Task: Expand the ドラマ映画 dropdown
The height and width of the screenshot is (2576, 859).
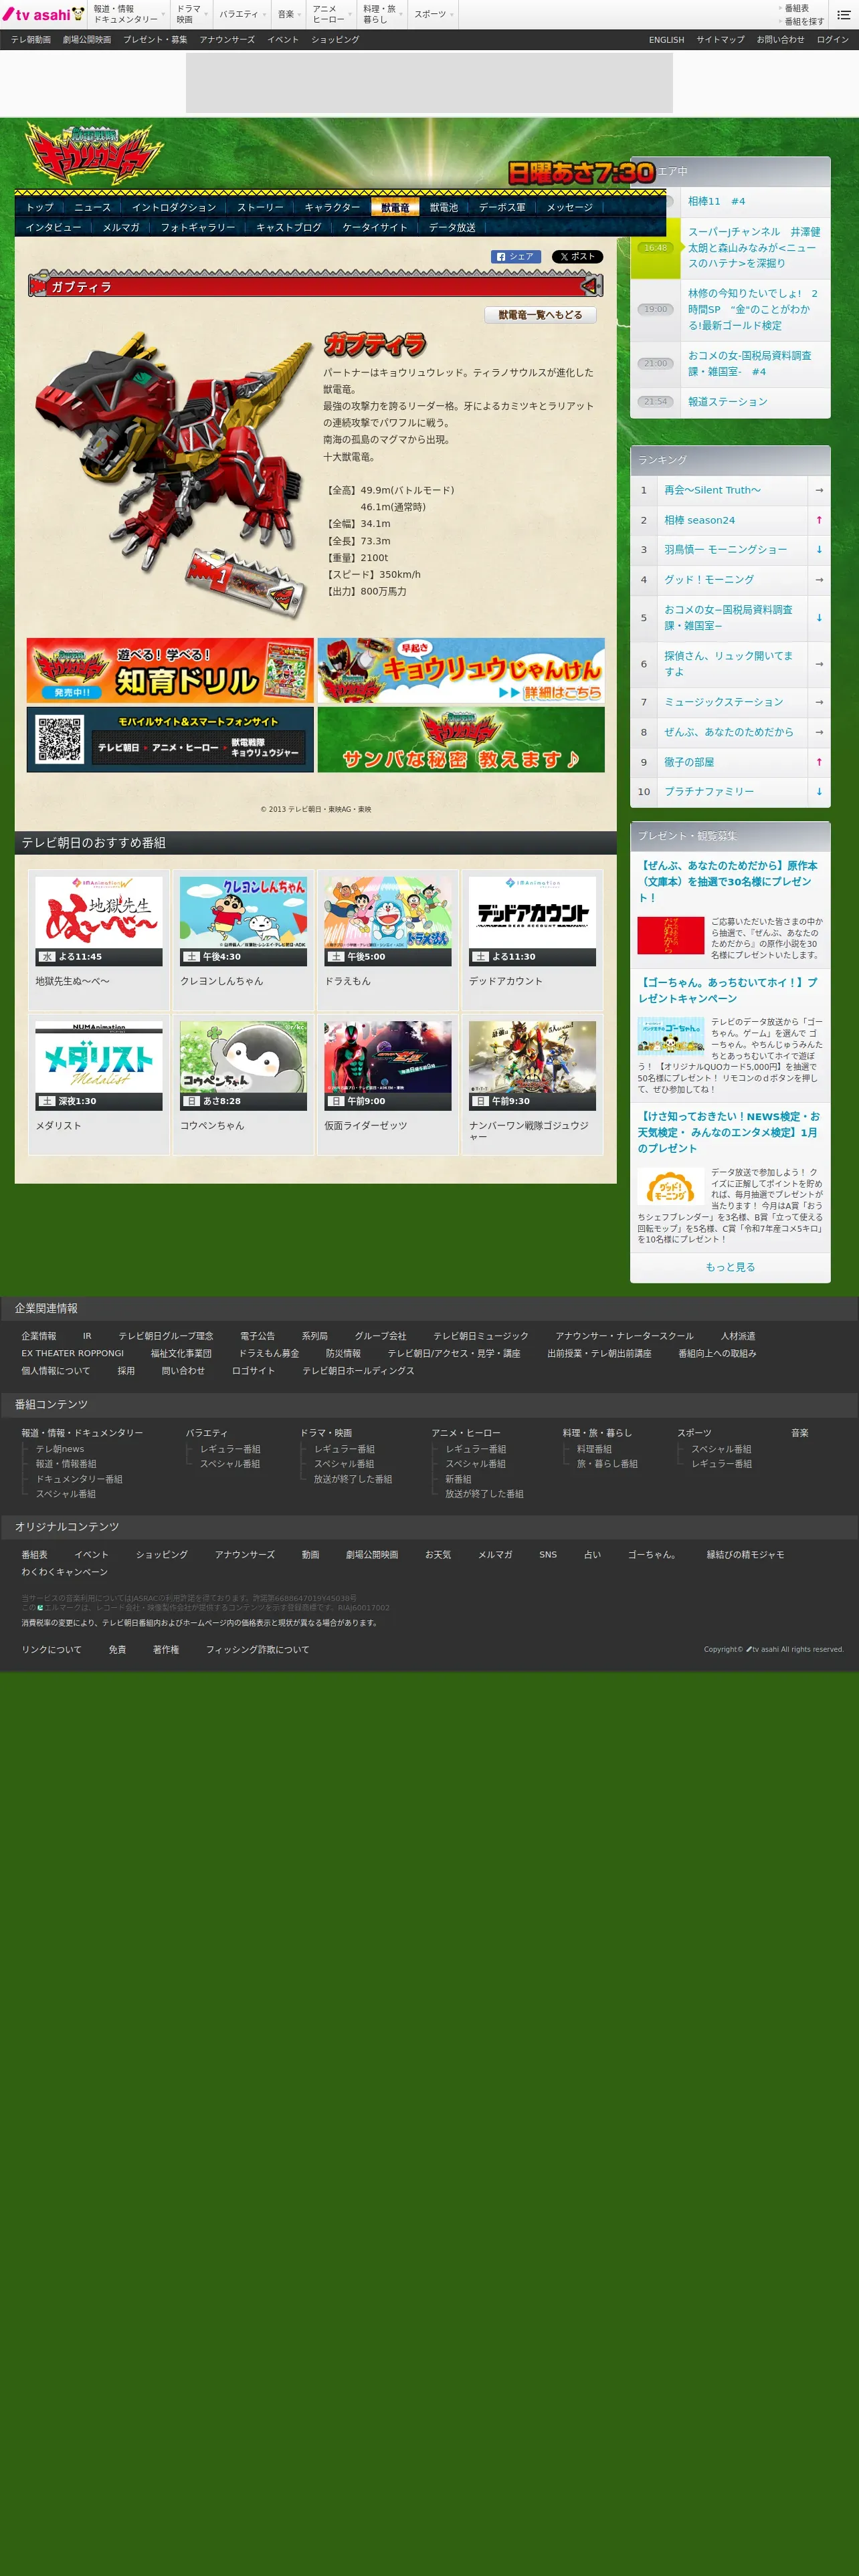Action: click(191, 14)
